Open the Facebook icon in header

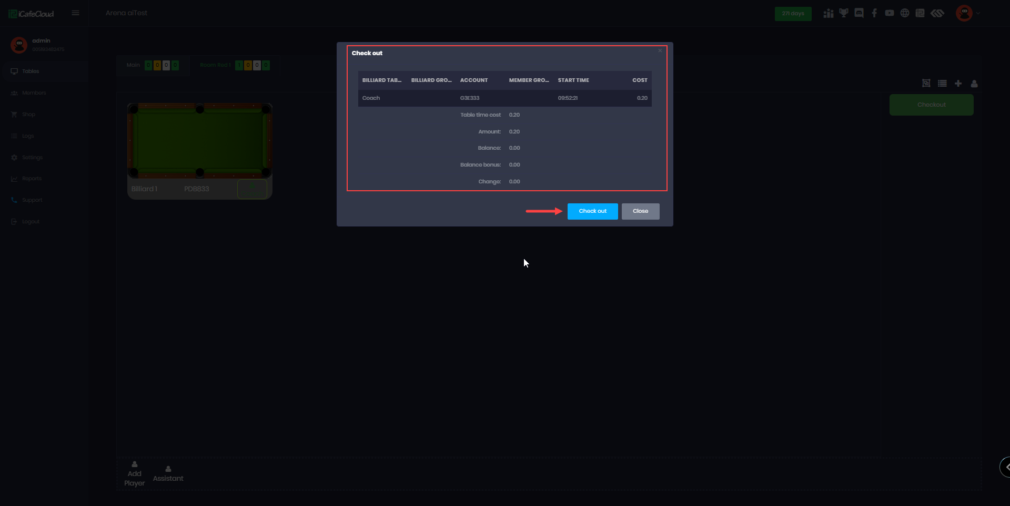tap(874, 13)
